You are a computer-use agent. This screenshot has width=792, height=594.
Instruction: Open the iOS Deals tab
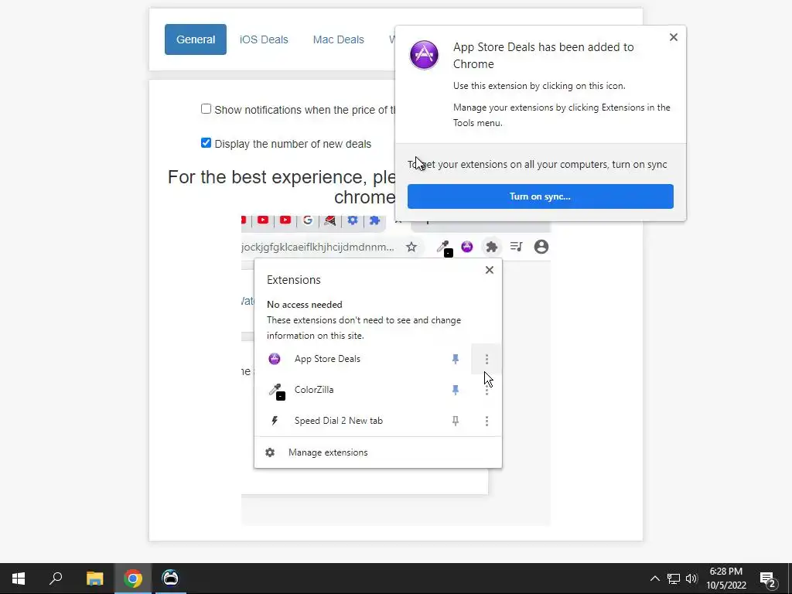pos(264,39)
